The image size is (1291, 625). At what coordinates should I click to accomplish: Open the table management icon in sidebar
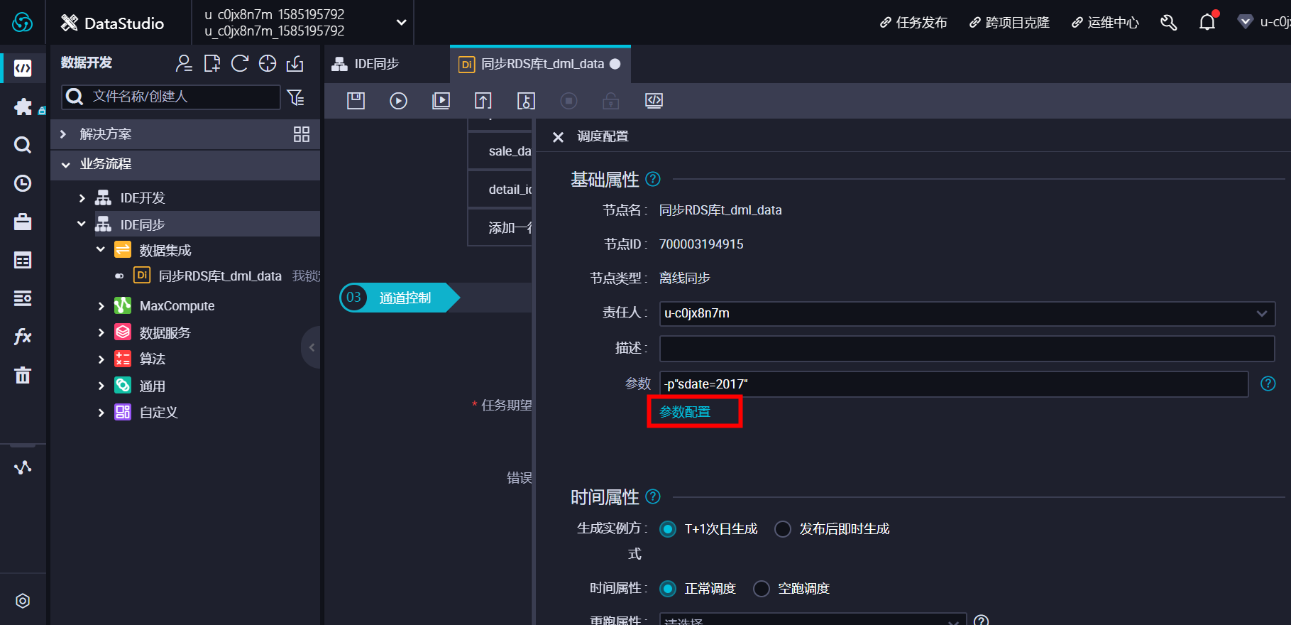(23, 260)
